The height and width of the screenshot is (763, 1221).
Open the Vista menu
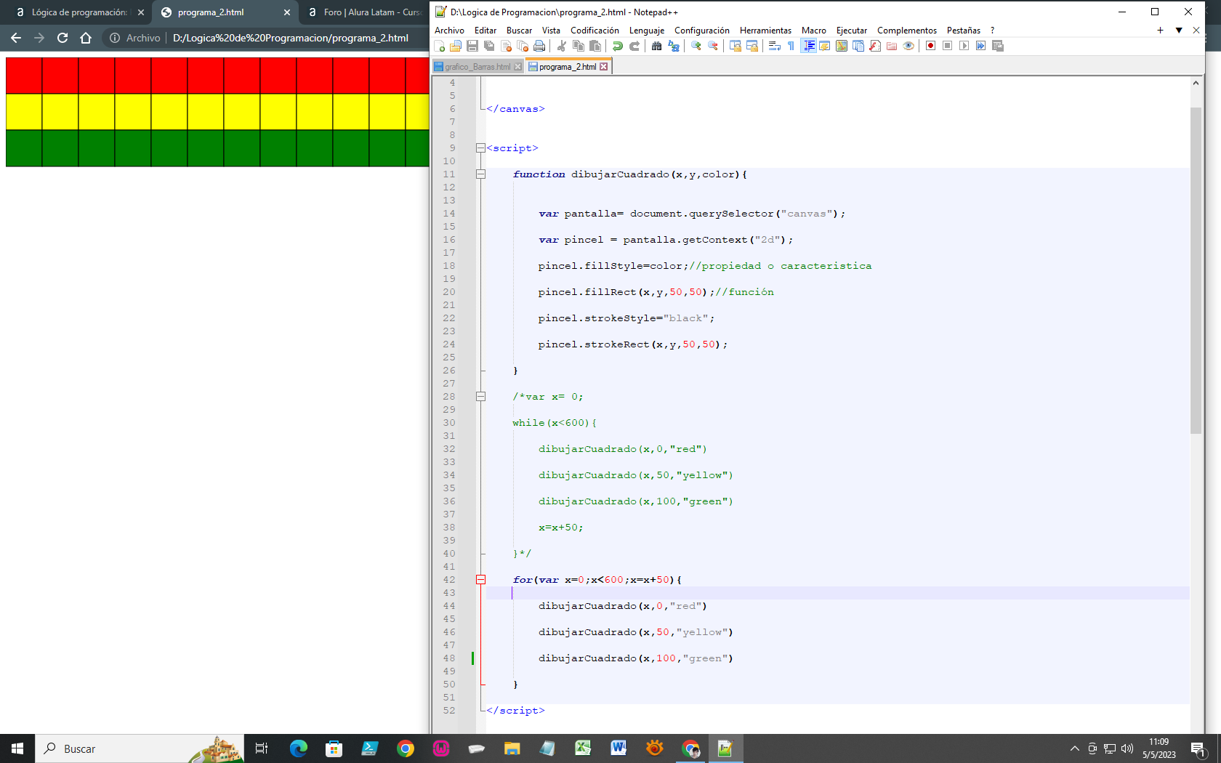click(x=551, y=31)
